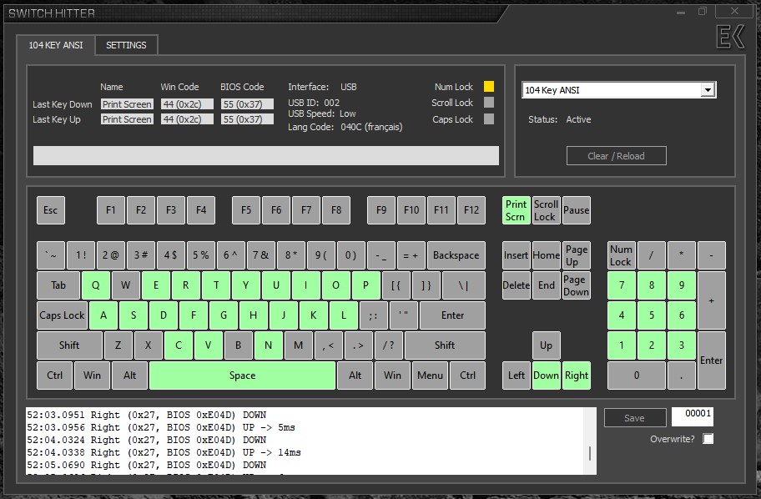The height and width of the screenshot is (499, 761).
Task: Enable the Overwrite checkbox
Action: pos(708,439)
